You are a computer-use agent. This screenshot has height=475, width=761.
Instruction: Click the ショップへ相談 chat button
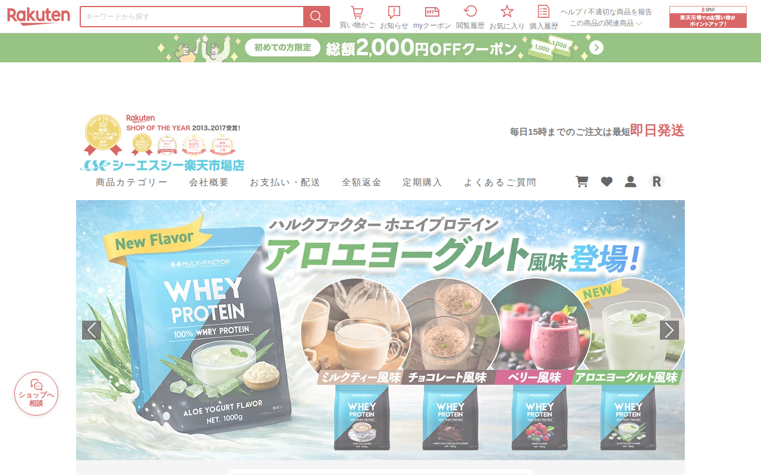click(x=36, y=394)
